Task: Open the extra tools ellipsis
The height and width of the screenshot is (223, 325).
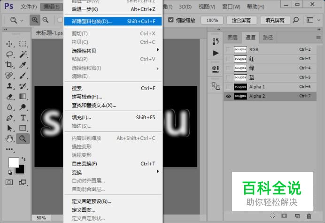Action: 9,149
